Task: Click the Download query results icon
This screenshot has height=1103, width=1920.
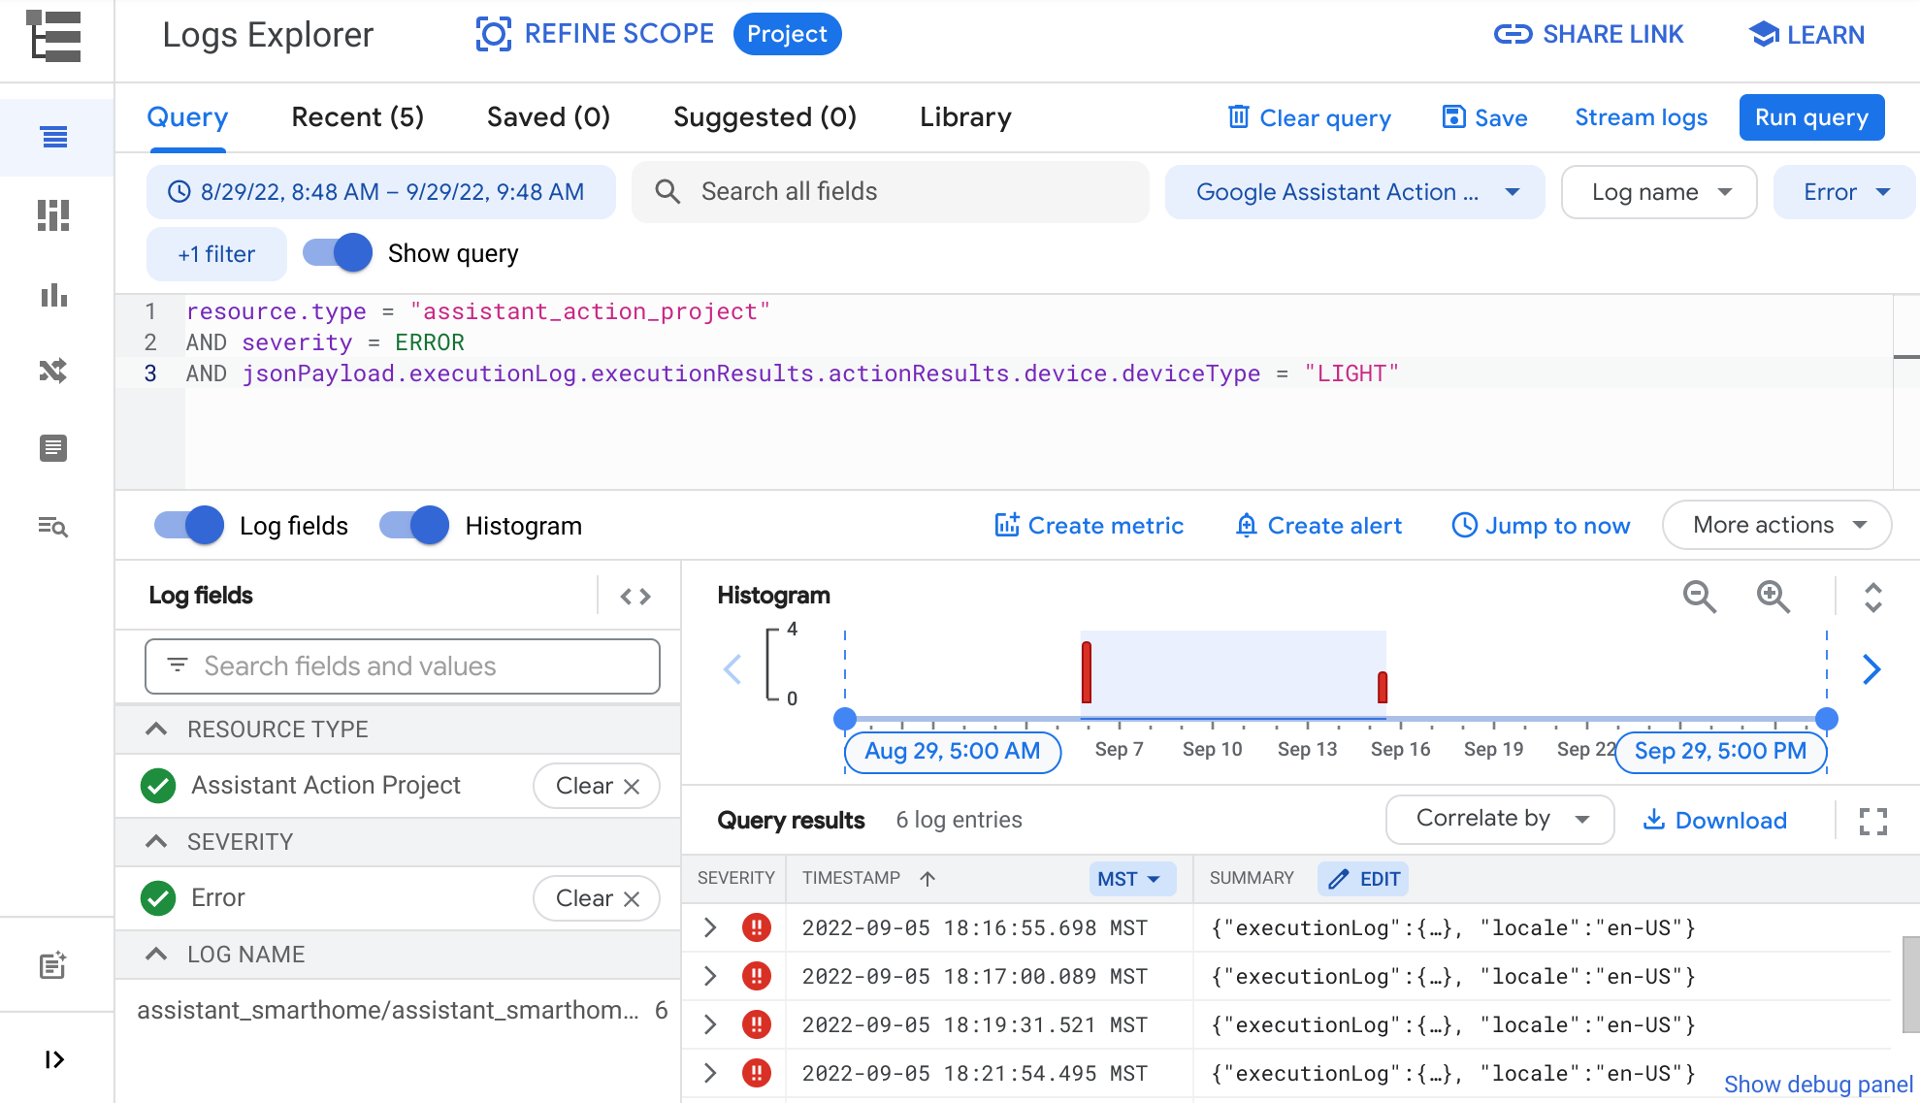Action: tap(1713, 820)
